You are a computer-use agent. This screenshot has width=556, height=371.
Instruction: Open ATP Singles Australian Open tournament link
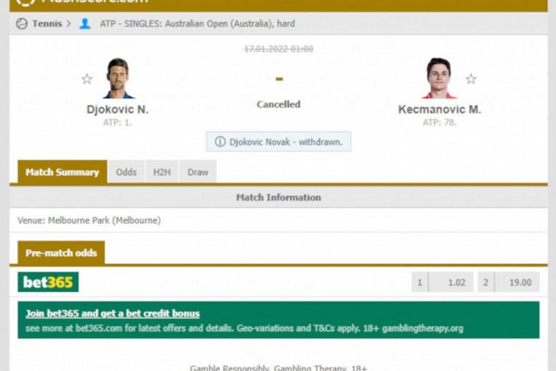click(x=197, y=23)
